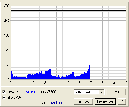This screenshot has height=107, width=129.
Task: Click the blue PIE peak near 3.3
Action: pos(49,69)
